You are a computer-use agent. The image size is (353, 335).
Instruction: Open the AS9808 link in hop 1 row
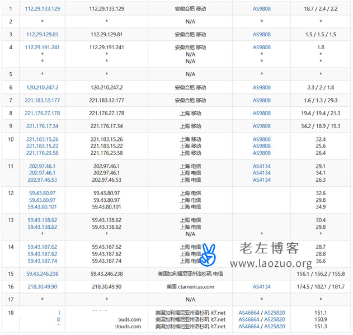point(261,9)
